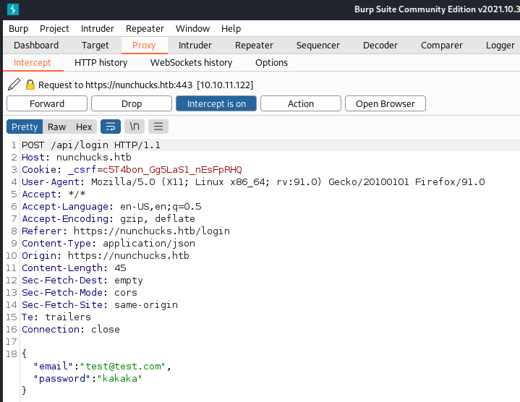Click the POST /api/login request line
Image resolution: width=520 pixels, height=402 pixels.
click(x=91, y=145)
